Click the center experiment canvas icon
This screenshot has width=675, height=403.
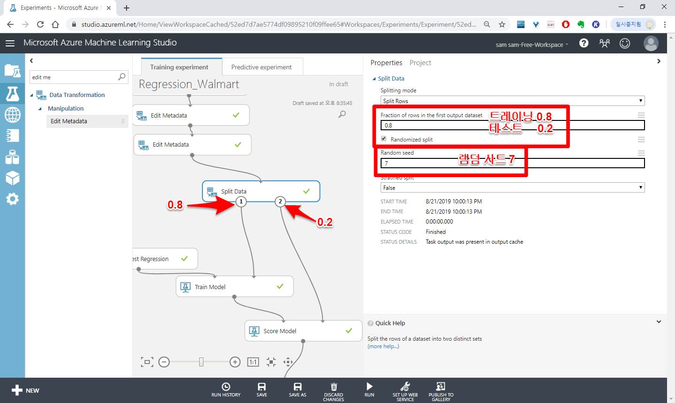tap(271, 362)
